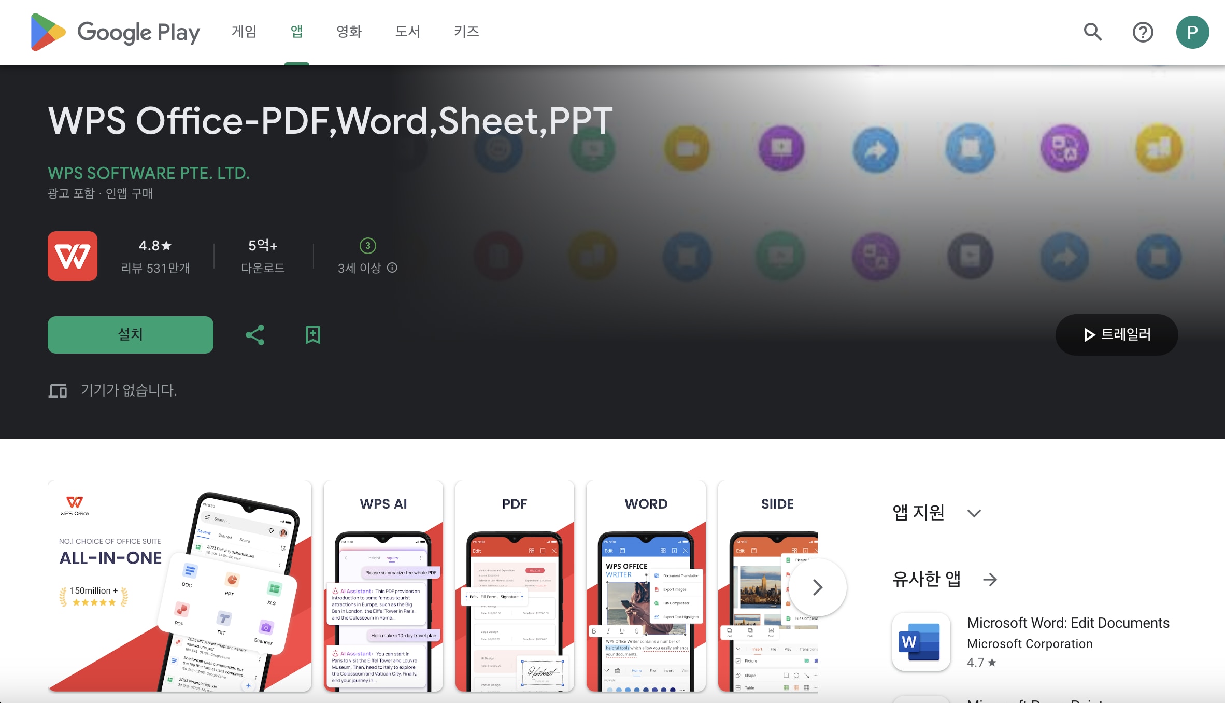Click the 앱 tab in navigation

(x=297, y=32)
